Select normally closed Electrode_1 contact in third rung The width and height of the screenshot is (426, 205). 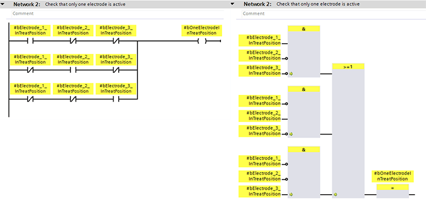pos(30,99)
